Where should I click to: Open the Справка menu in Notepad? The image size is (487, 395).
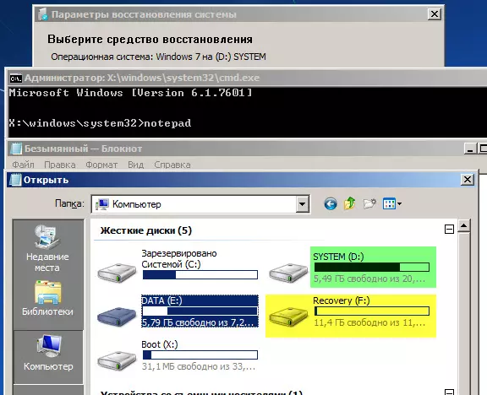tap(172, 165)
